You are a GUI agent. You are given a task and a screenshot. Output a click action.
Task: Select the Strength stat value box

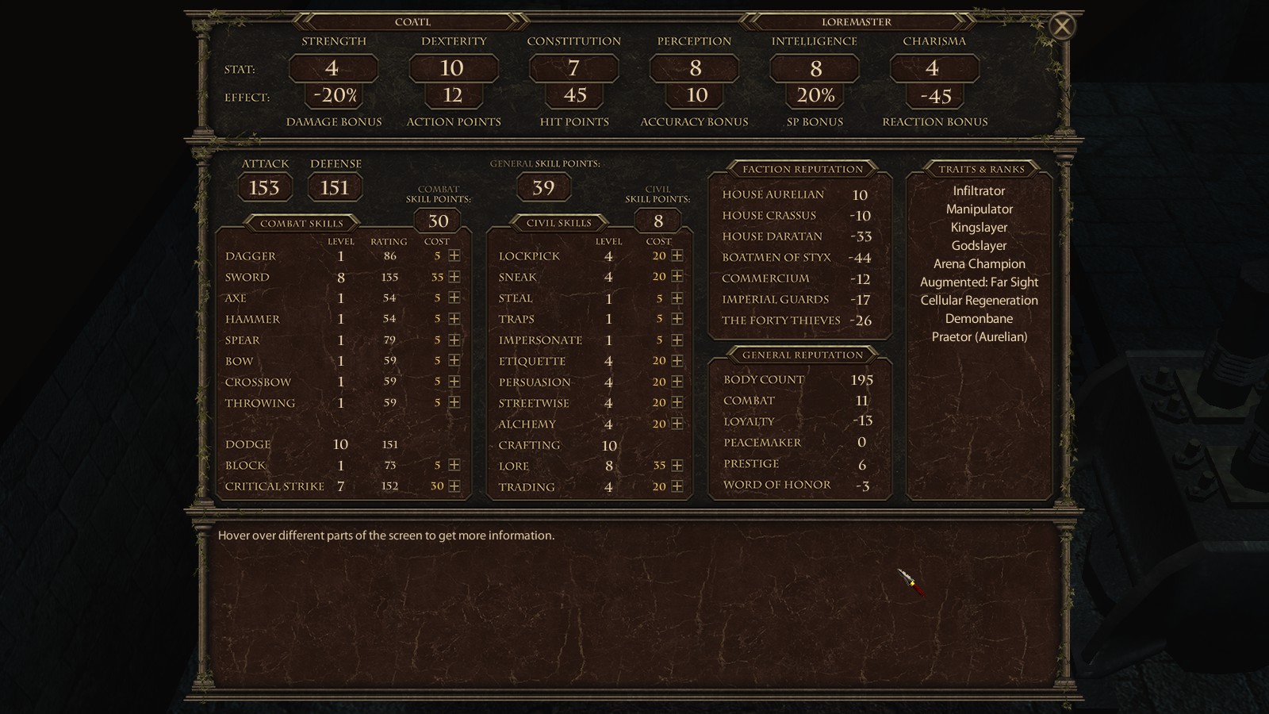333,68
